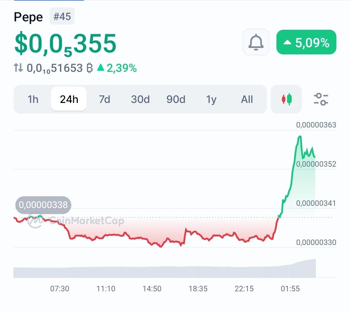Tap the swap currency arrows icon

point(18,68)
